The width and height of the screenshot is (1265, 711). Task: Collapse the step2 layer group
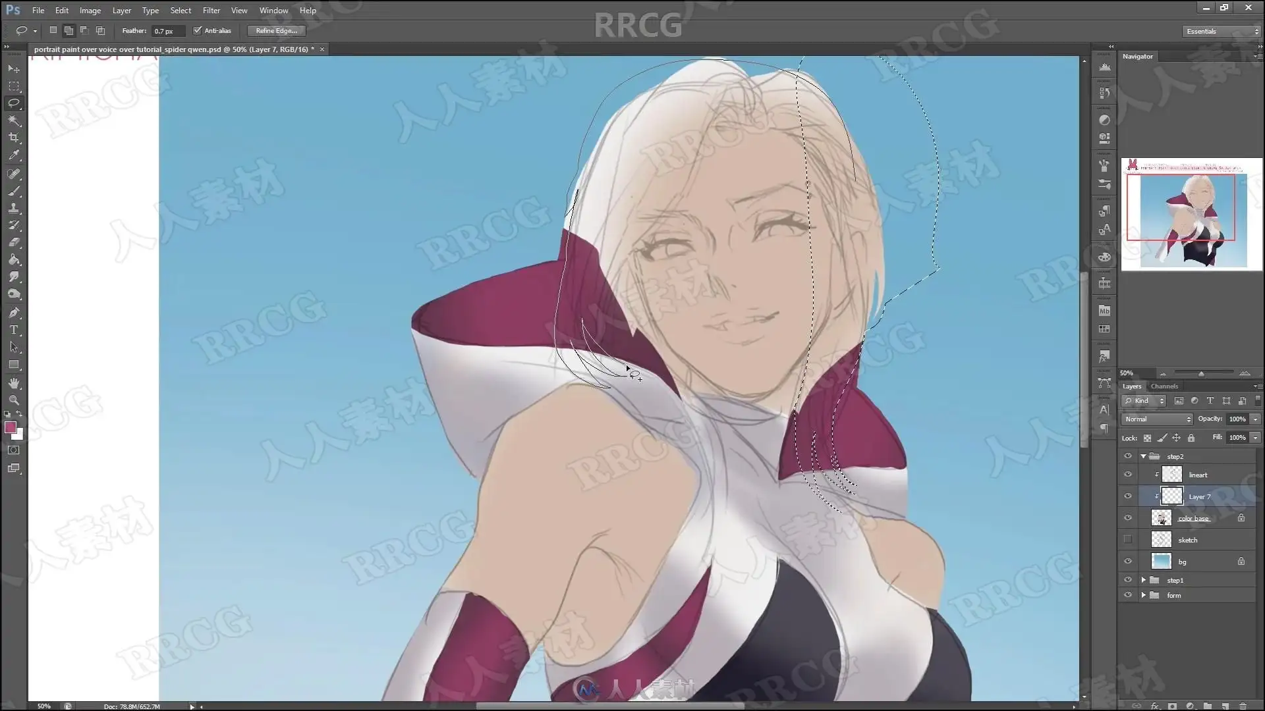(1143, 456)
